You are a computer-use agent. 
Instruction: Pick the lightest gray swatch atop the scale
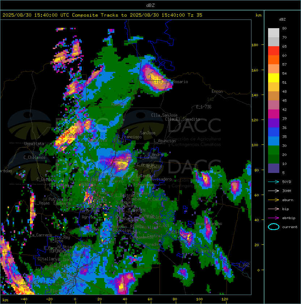(274, 33)
